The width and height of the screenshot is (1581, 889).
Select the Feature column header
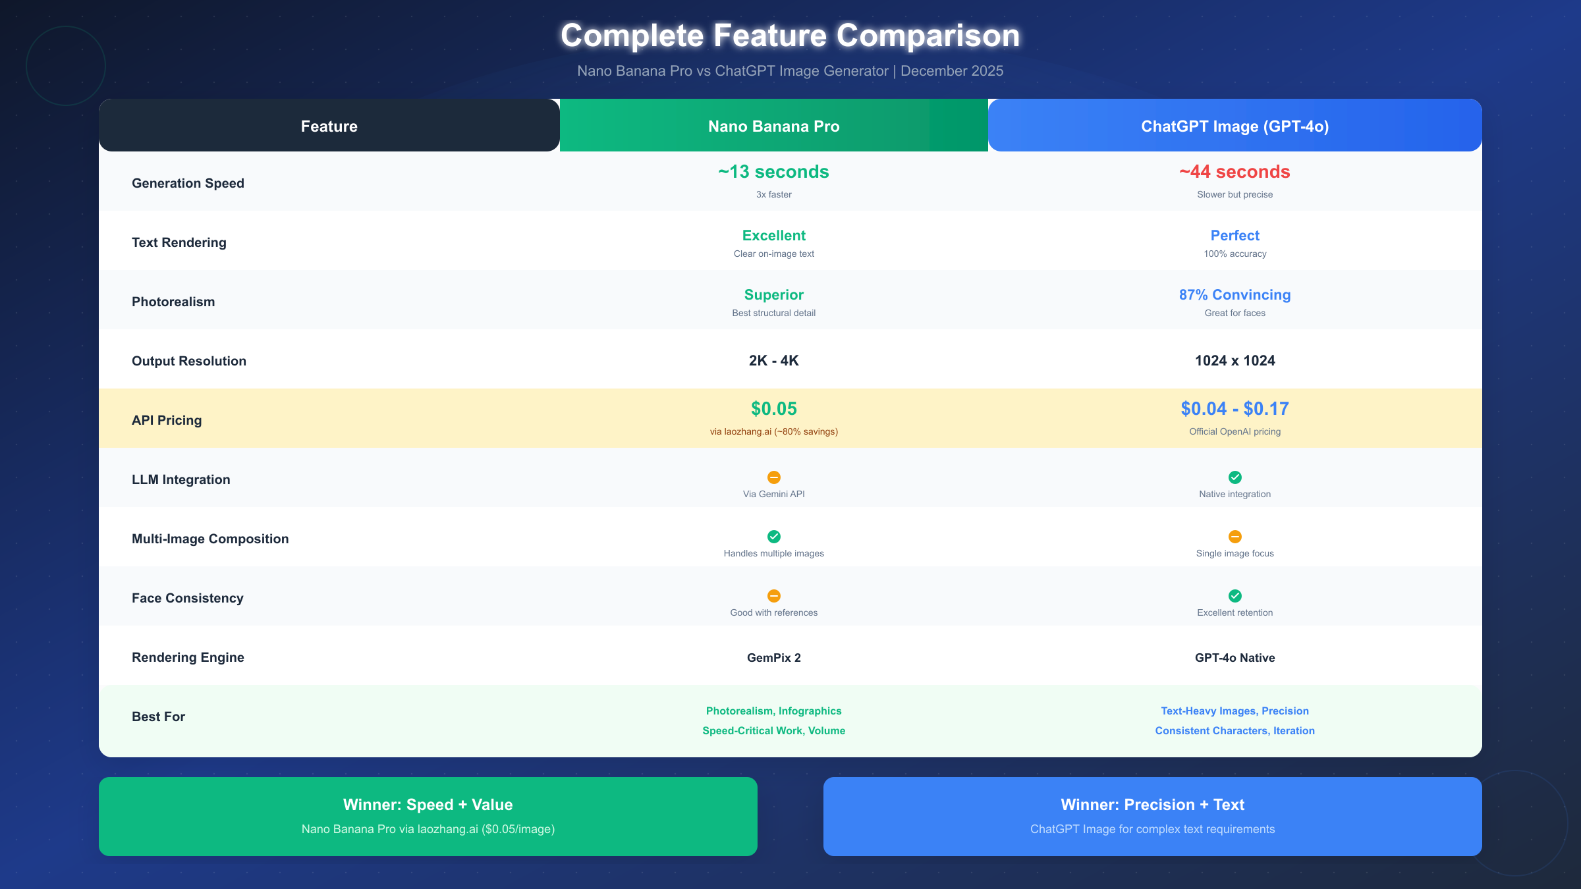click(329, 125)
